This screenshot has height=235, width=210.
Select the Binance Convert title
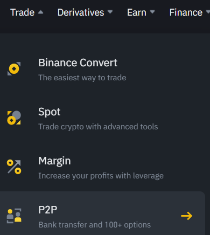(78, 63)
